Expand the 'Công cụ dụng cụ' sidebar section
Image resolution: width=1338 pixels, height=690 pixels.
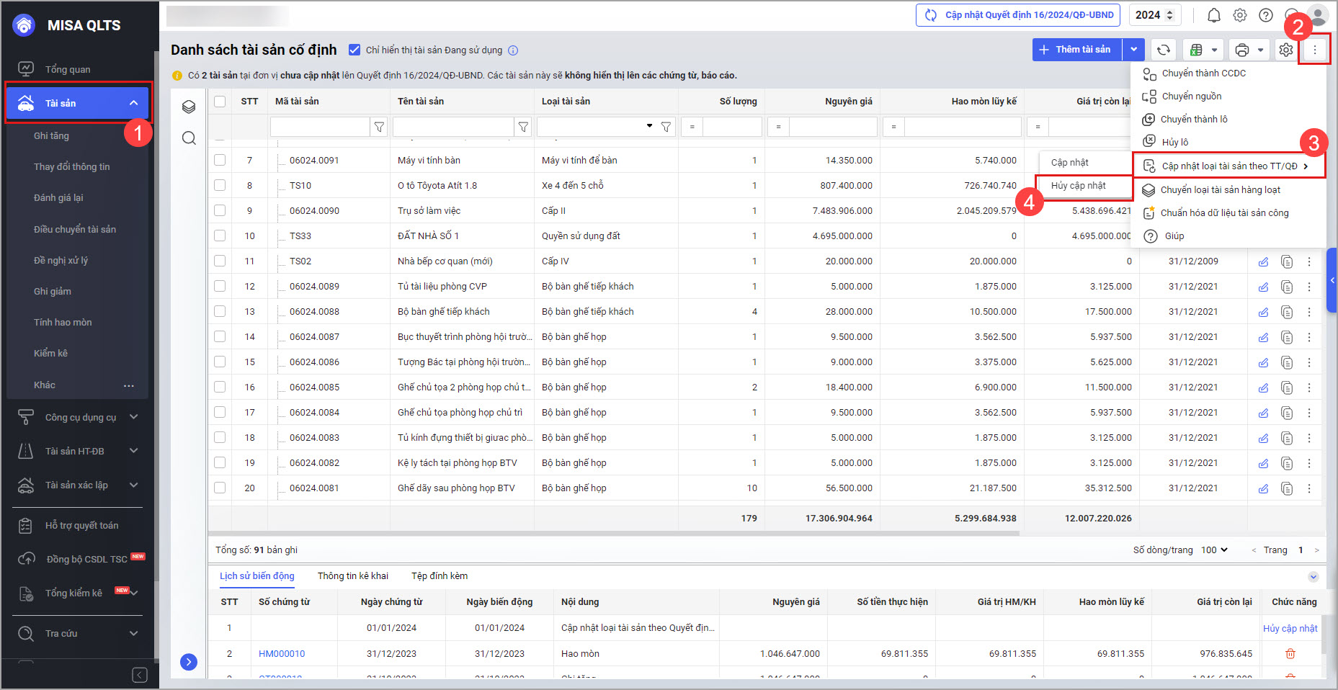79,417
